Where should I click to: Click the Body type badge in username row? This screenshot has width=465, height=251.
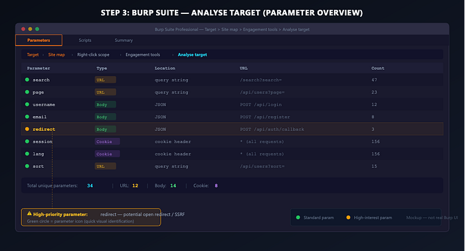pos(105,105)
